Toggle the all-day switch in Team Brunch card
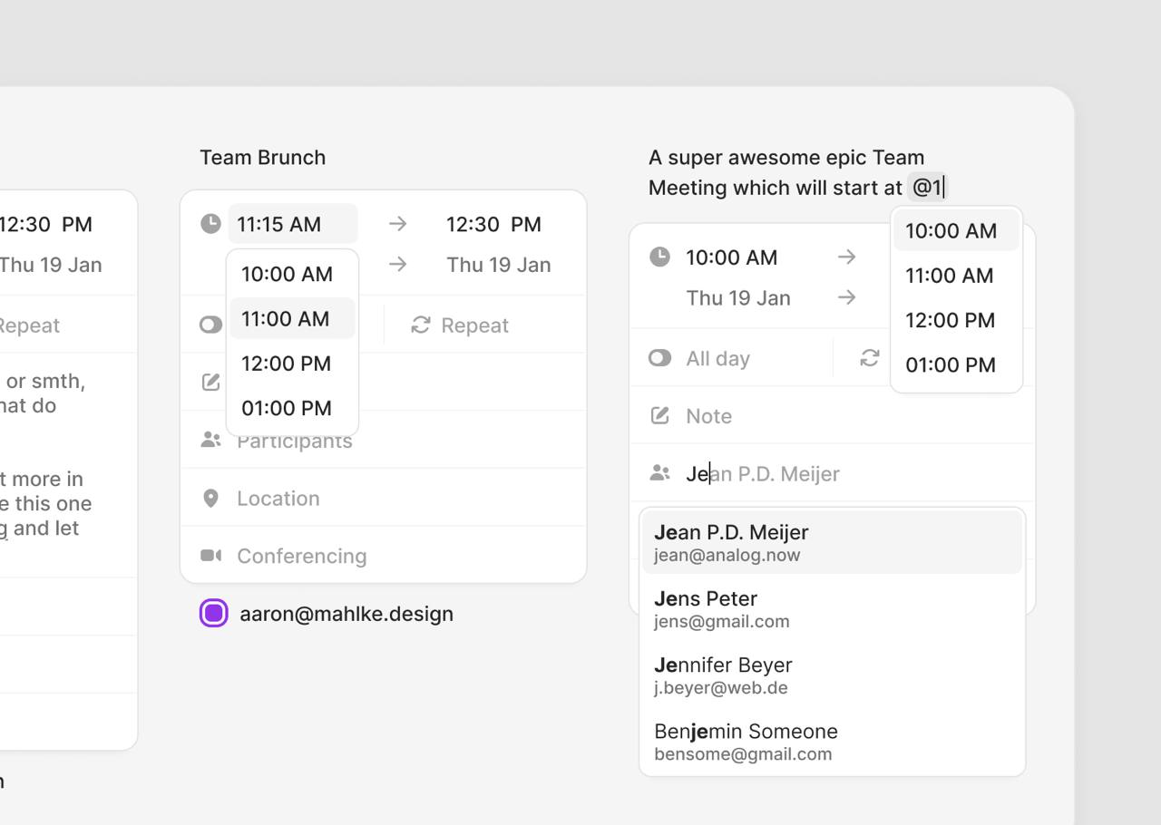 click(x=210, y=325)
